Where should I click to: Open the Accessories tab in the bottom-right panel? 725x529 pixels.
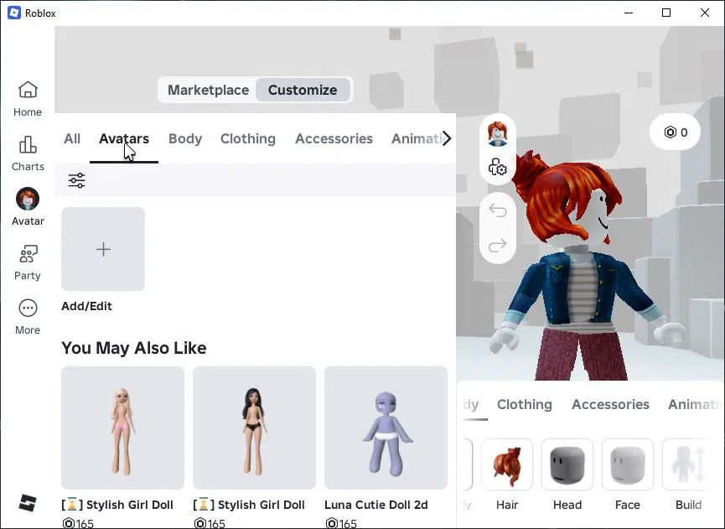pyautogui.click(x=610, y=405)
